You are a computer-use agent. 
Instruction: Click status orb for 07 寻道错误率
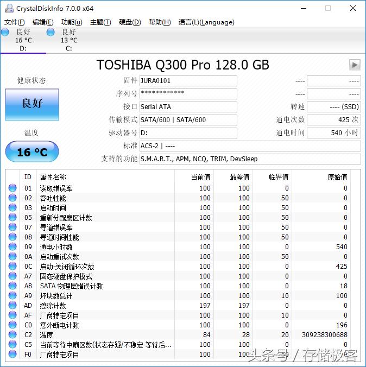point(12,227)
